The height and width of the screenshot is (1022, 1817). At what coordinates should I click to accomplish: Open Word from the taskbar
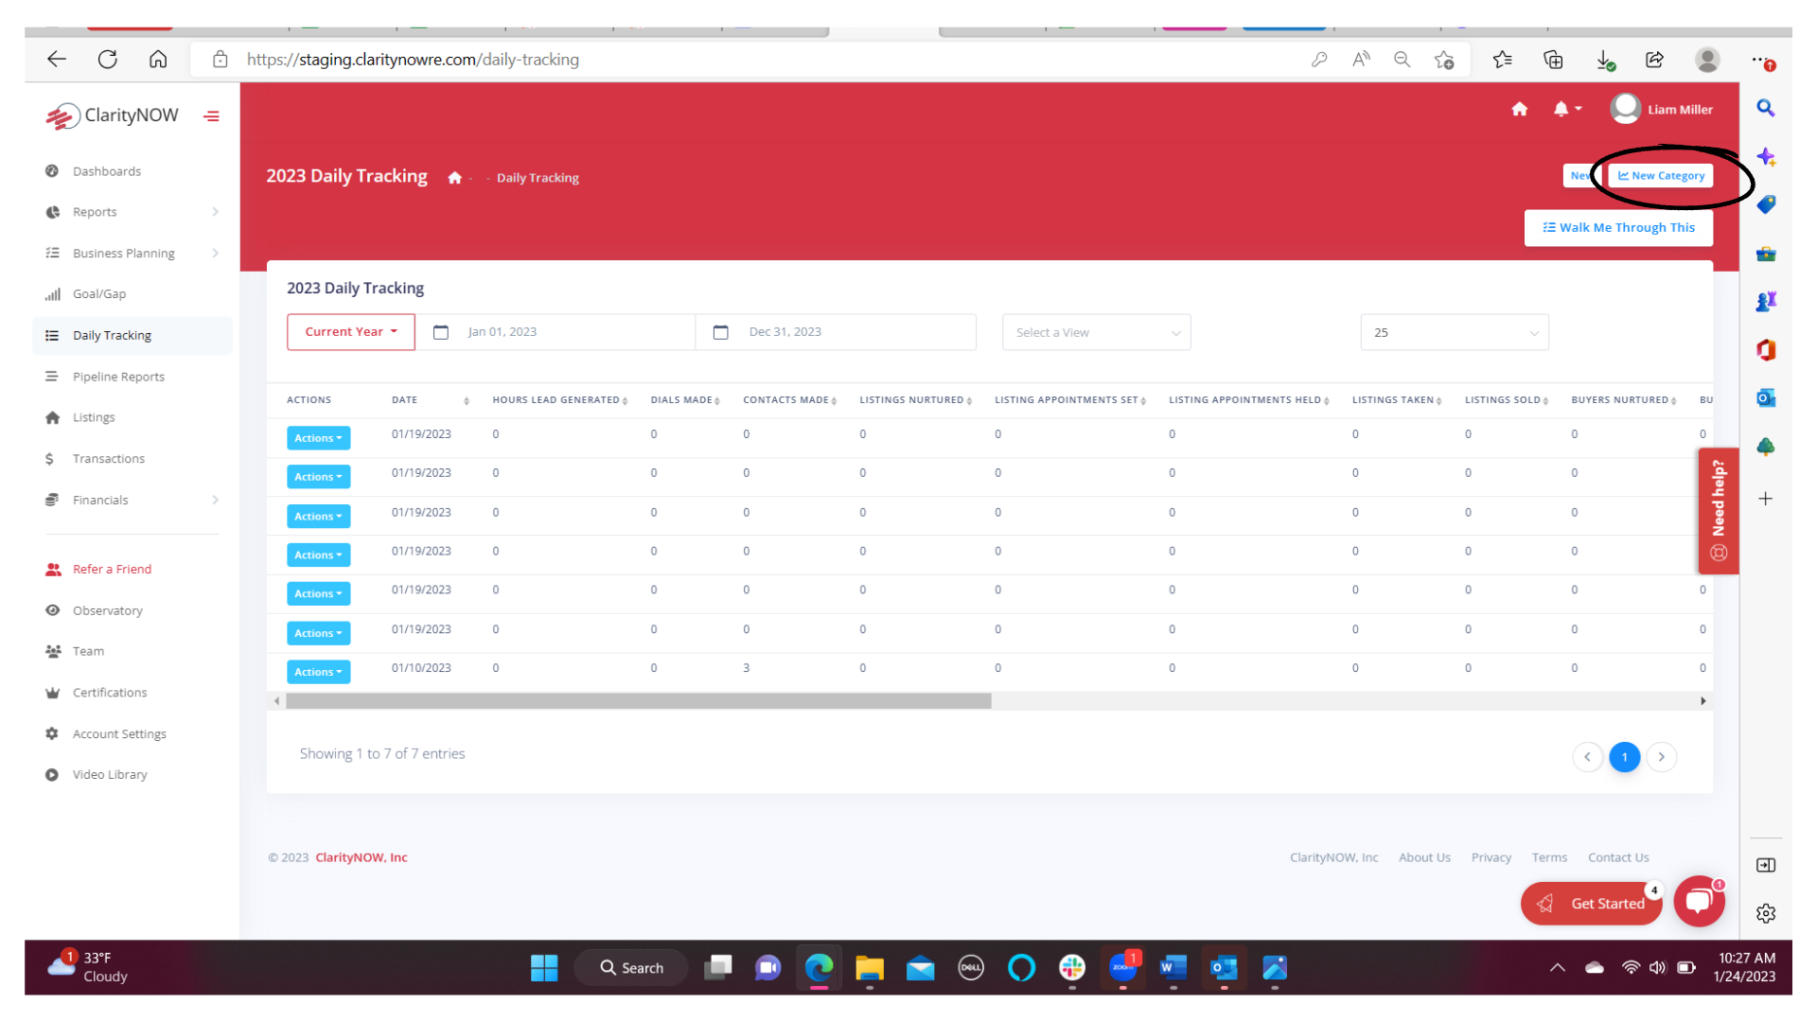(1173, 968)
